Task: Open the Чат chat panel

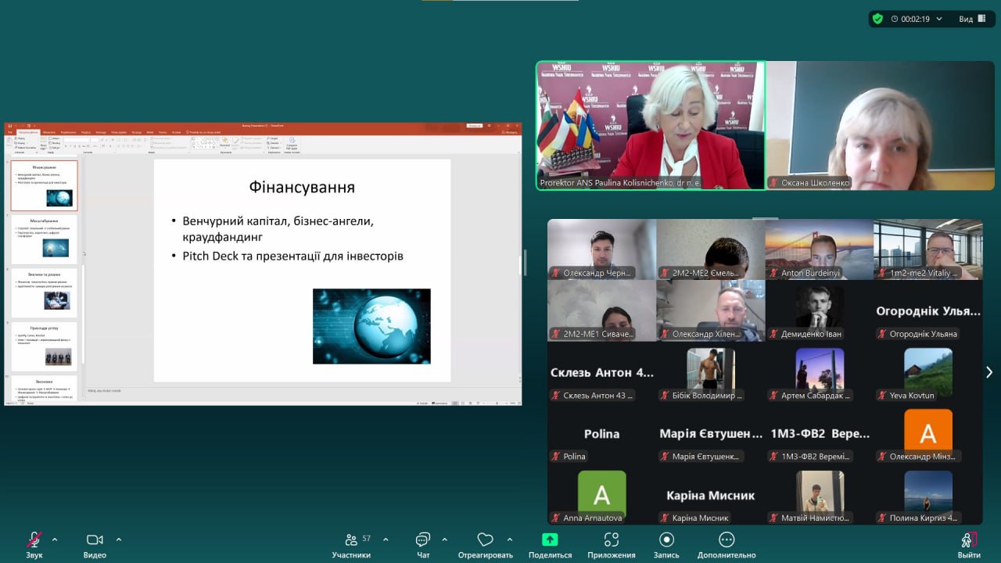Action: (x=423, y=540)
